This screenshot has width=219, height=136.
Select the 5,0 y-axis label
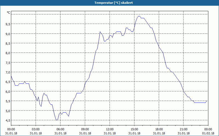(8, 111)
